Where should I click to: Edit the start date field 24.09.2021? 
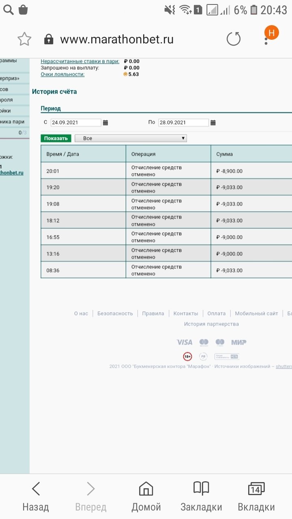tap(76, 122)
